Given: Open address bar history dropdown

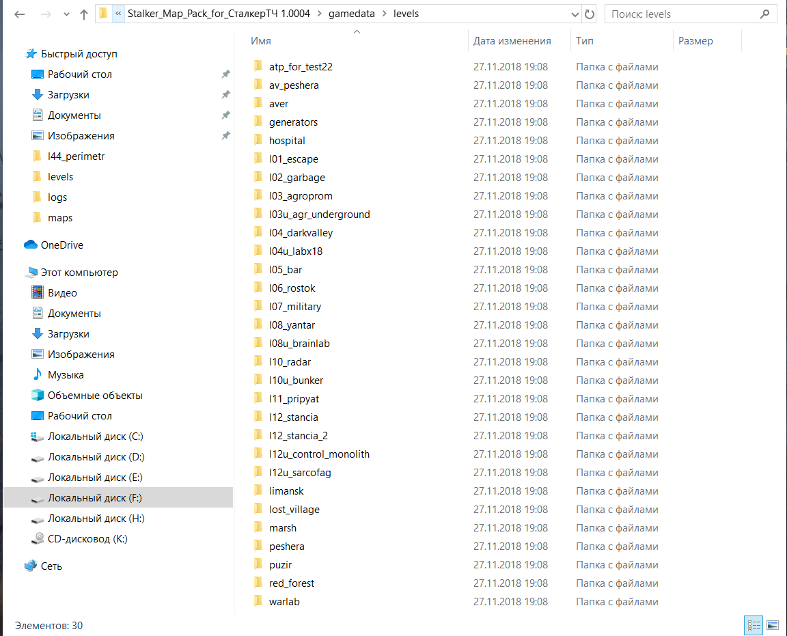Looking at the screenshot, I should 575,14.
